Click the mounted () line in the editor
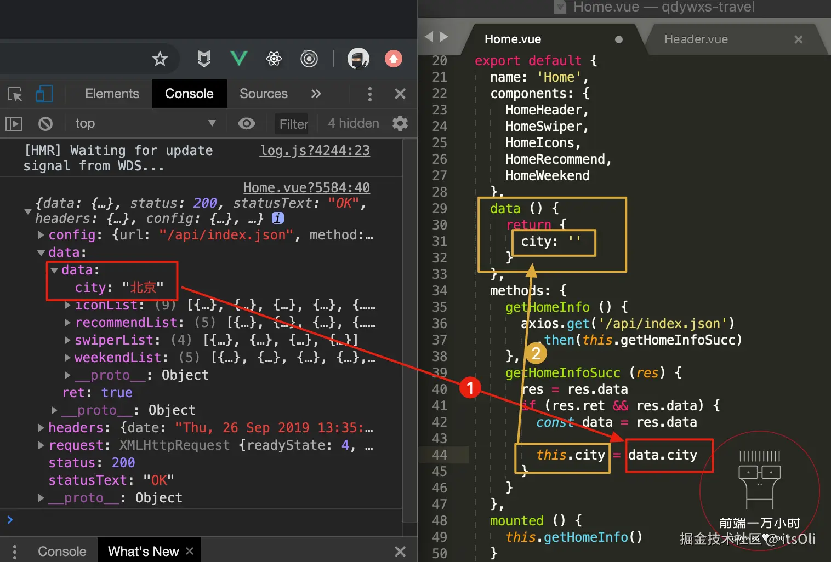Image resolution: width=831 pixels, height=562 pixels. (x=536, y=521)
